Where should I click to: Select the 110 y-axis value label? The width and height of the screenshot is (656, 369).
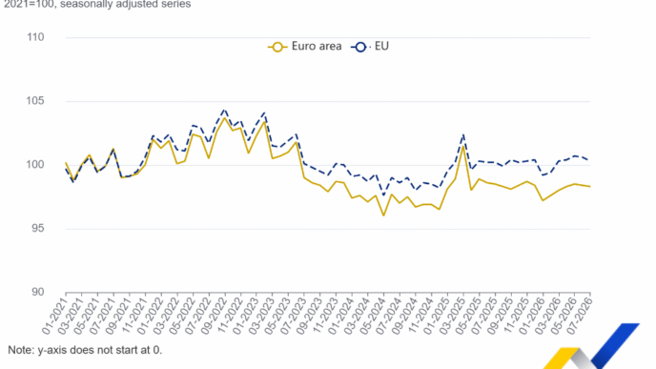(x=35, y=37)
